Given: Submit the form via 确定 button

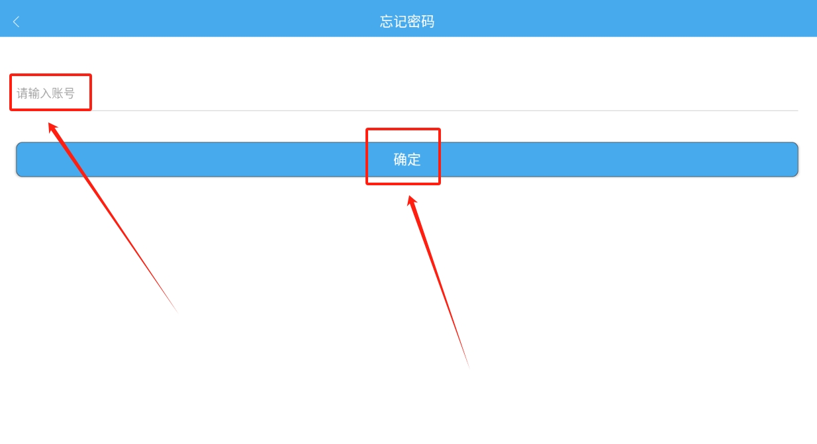Looking at the screenshot, I should click(407, 159).
